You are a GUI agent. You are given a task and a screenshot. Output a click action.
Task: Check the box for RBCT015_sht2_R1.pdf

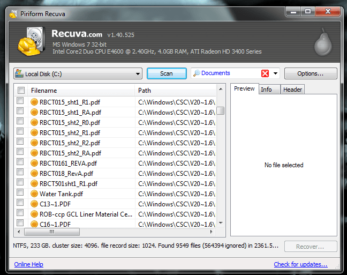(20, 131)
